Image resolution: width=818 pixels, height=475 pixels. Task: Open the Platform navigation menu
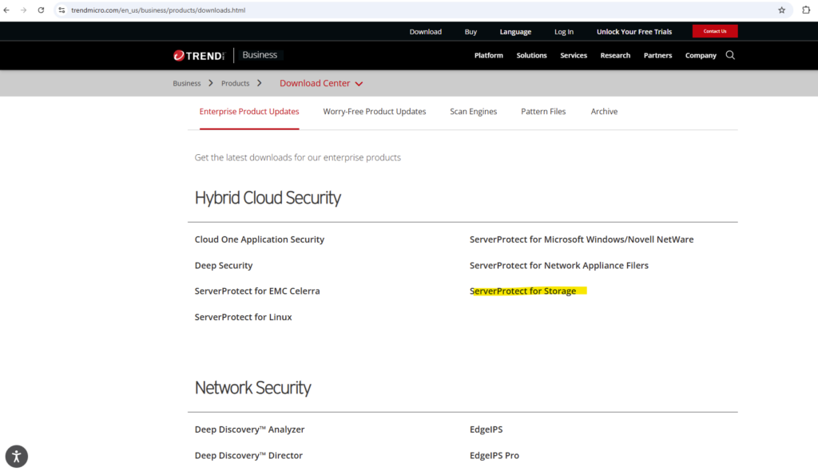488,55
